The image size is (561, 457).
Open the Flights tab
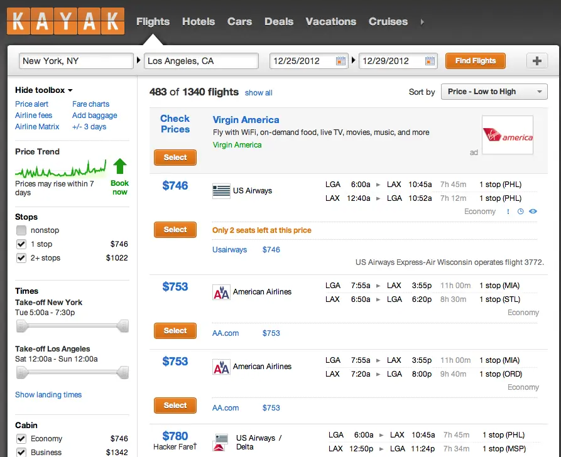(153, 22)
